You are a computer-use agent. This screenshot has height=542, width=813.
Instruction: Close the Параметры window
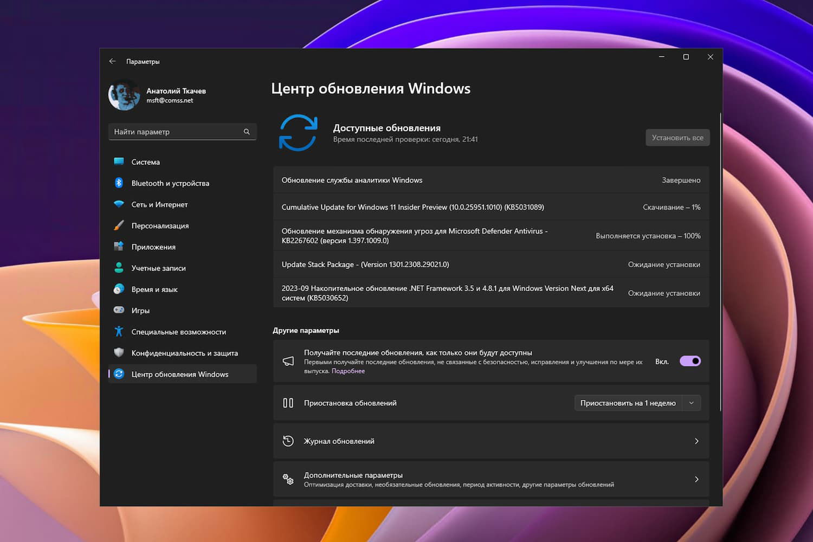711,57
